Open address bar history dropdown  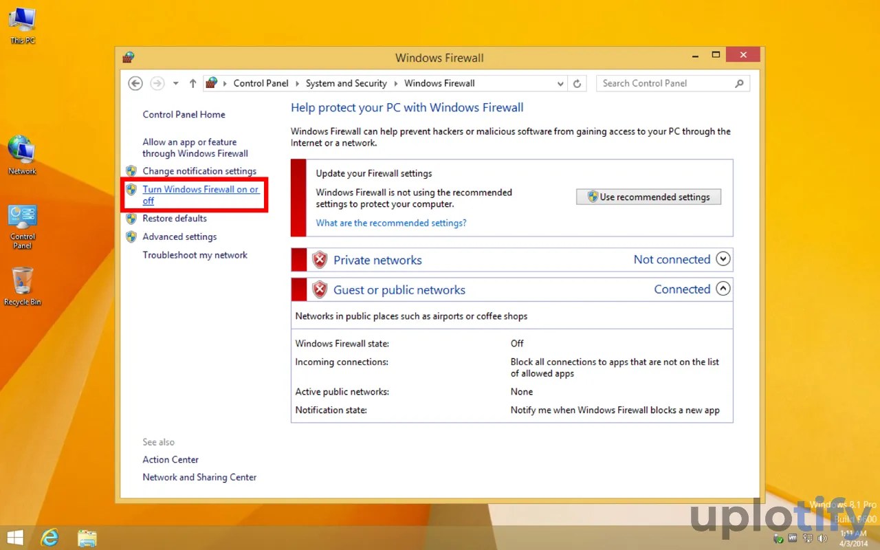[561, 83]
